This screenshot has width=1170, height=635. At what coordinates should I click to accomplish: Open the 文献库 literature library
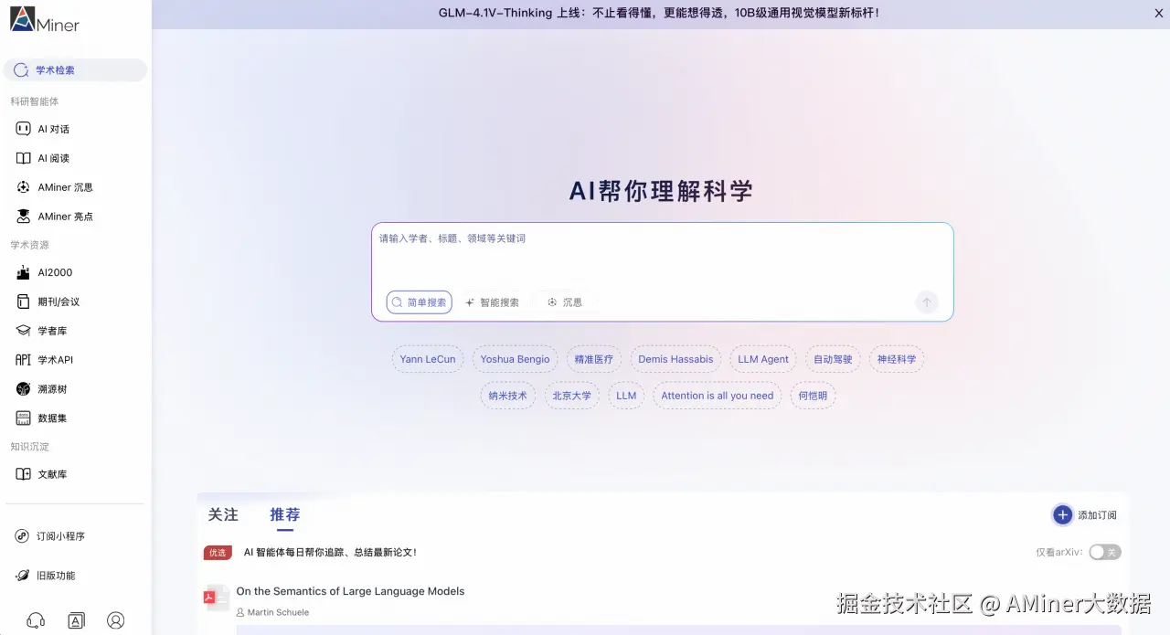(x=53, y=473)
